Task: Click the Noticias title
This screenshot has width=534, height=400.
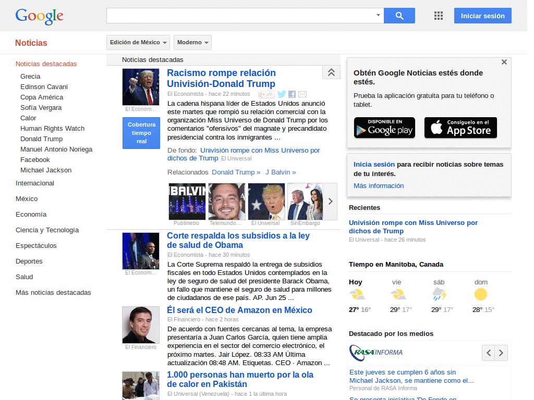Action: 31,43
